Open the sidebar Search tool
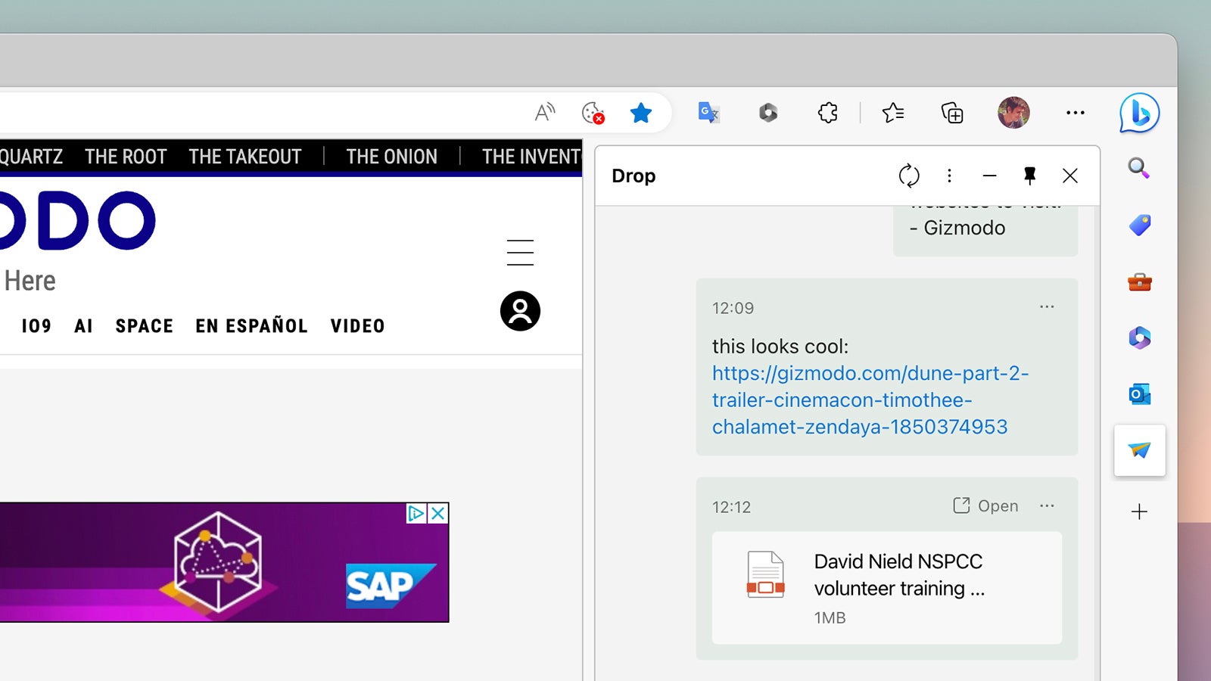 pyautogui.click(x=1139, y=169)
